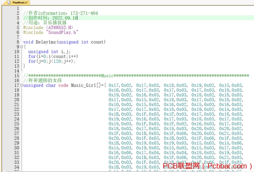Click line number 17 in the gutter

pos(17,85)
